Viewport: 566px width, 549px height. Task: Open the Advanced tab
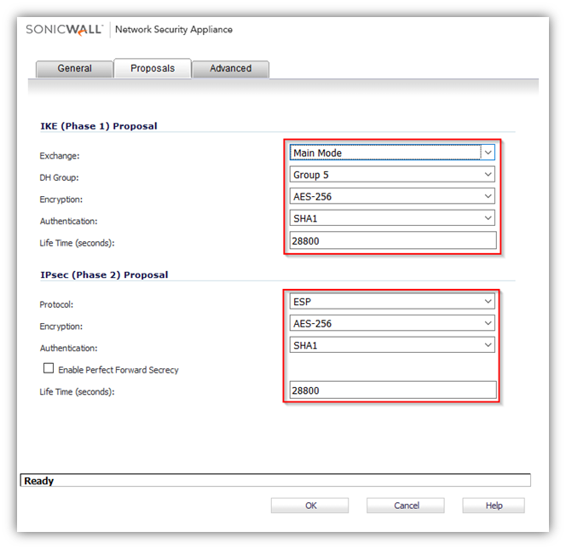point(230,68)
